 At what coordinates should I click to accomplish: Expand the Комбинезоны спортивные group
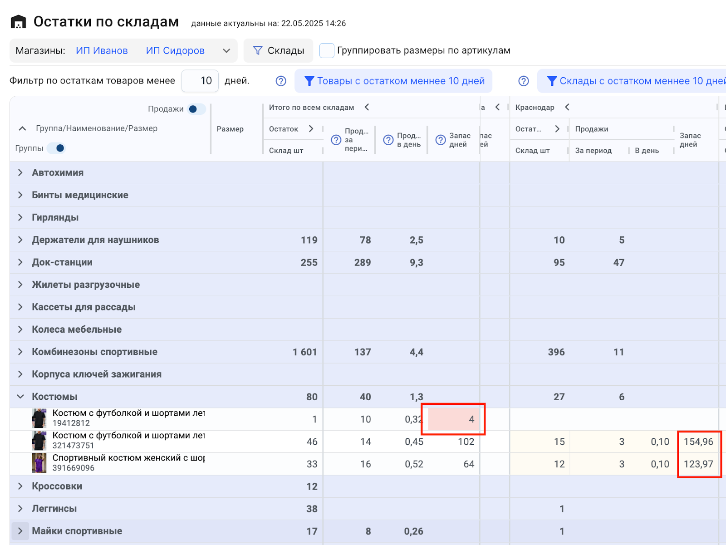20,352
